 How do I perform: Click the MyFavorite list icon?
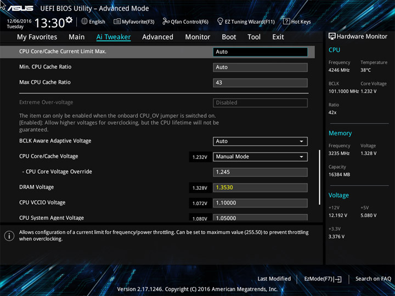[117, 21]
